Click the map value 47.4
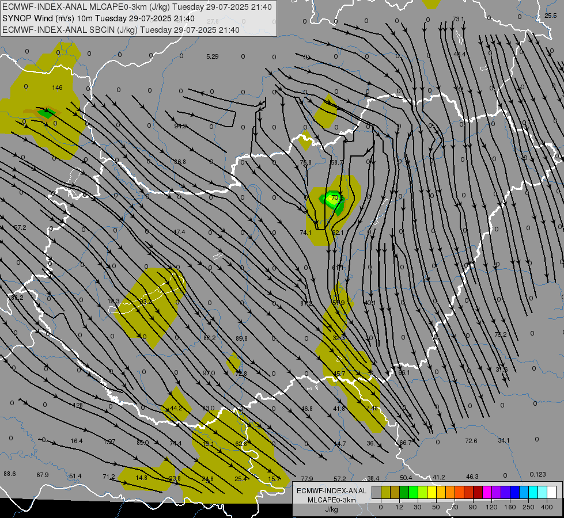564x518 pixels. coord(179,232)
